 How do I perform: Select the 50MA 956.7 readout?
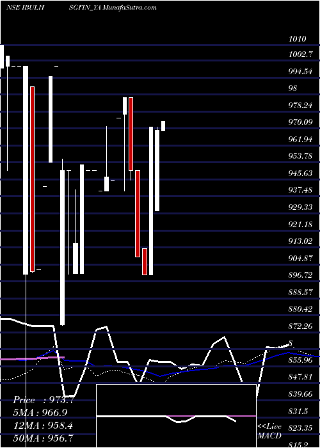click(x=43, y=438)
